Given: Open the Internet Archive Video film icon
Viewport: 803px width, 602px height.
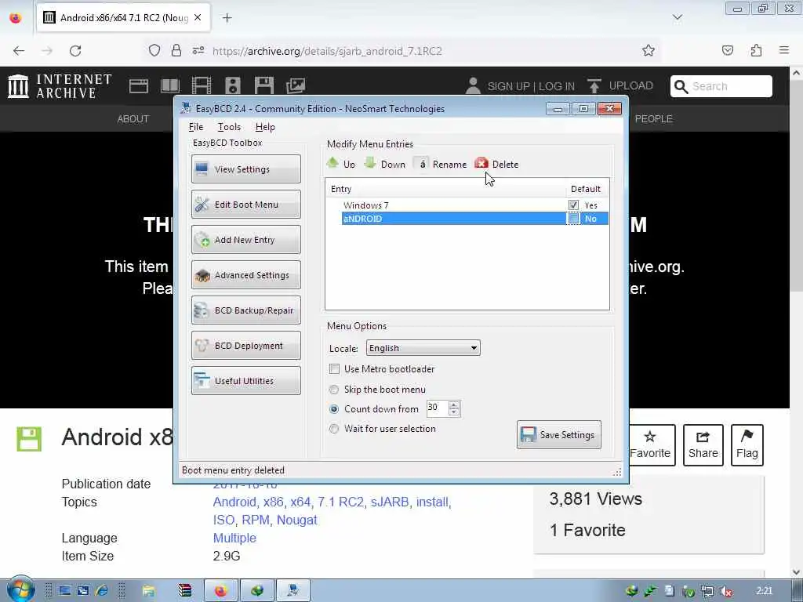Looking at the screenshot, I should tap(202, 86).
